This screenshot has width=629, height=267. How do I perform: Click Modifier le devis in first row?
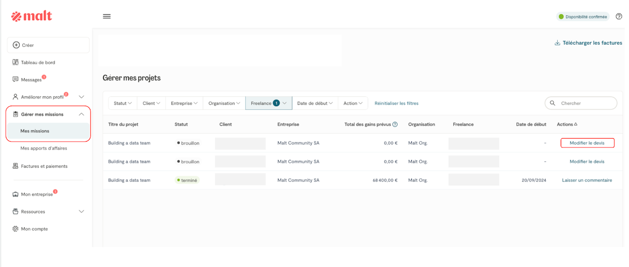point(587,143)
